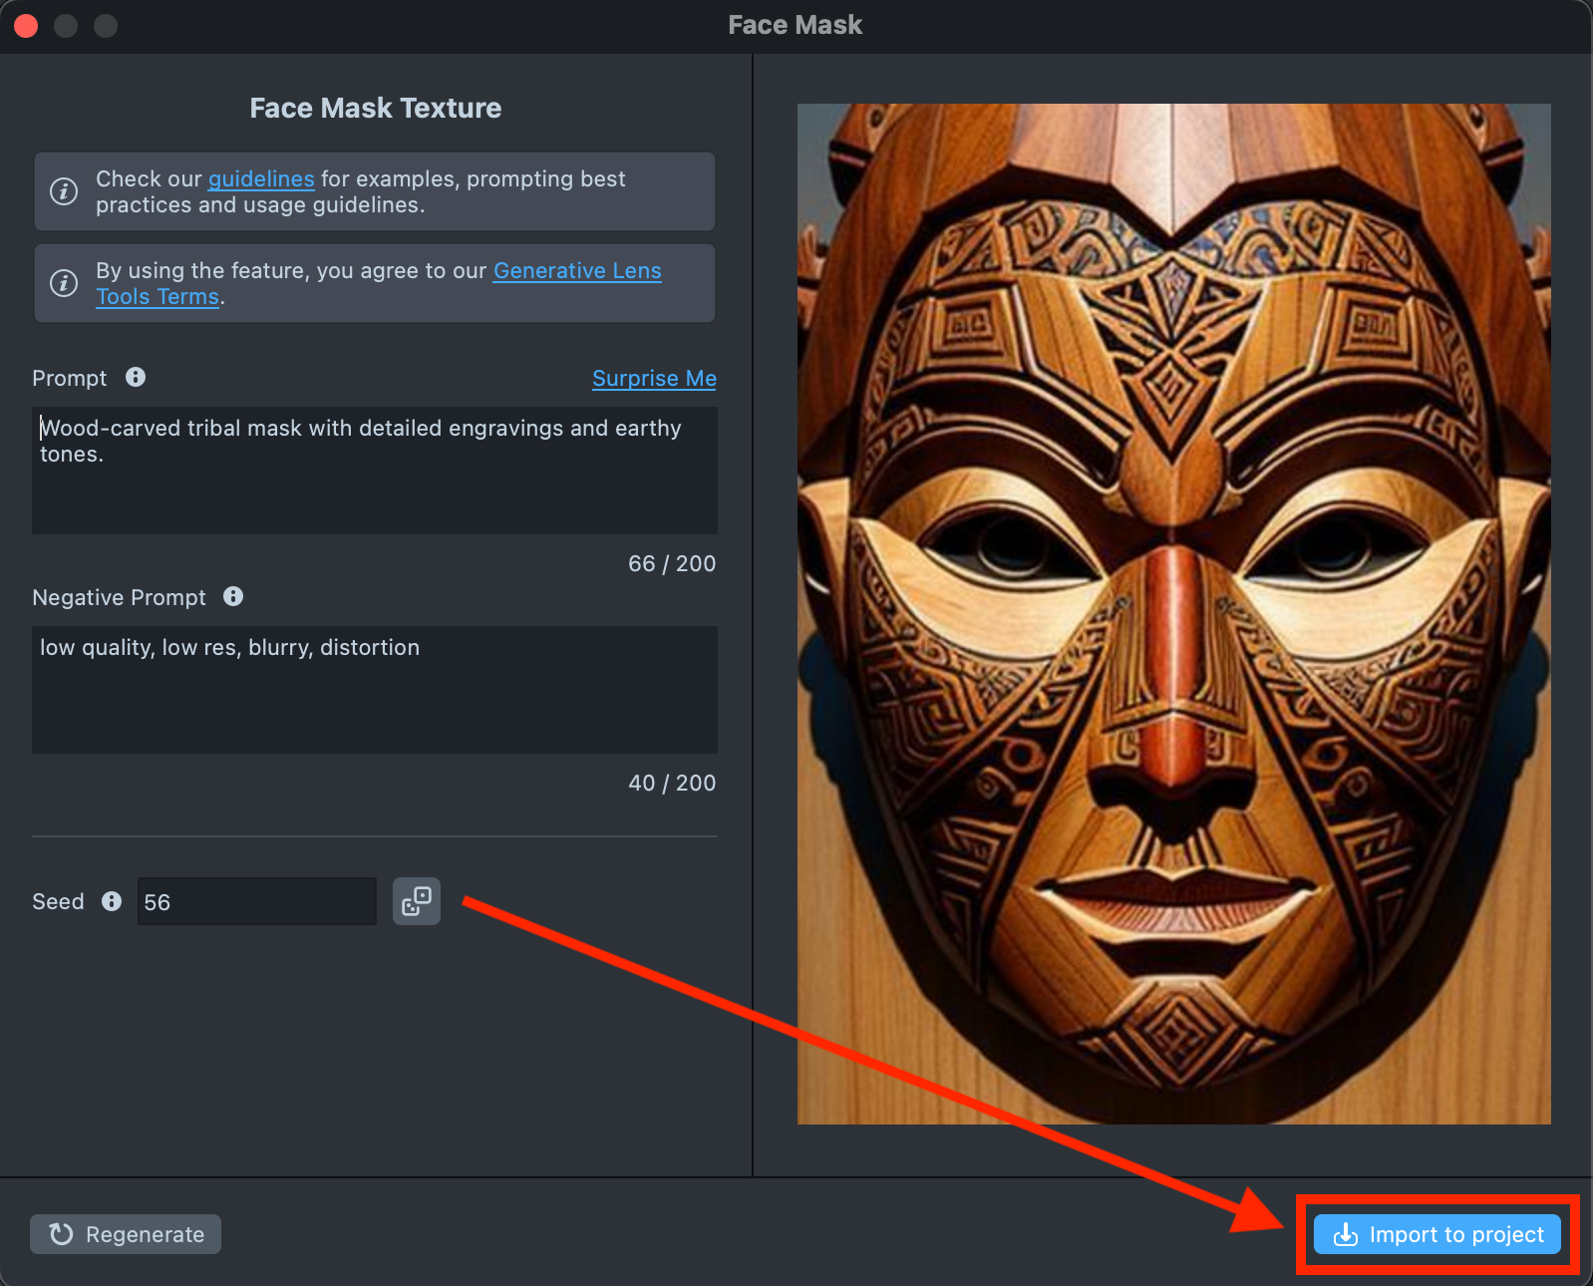Click the "40 / 200" negative prompt counter

[672, 784]
